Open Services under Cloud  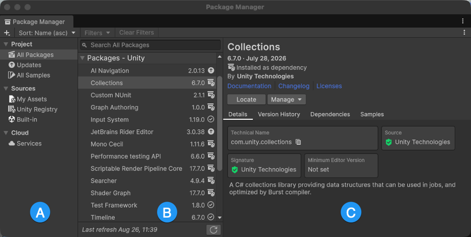[x=39, y=144]
